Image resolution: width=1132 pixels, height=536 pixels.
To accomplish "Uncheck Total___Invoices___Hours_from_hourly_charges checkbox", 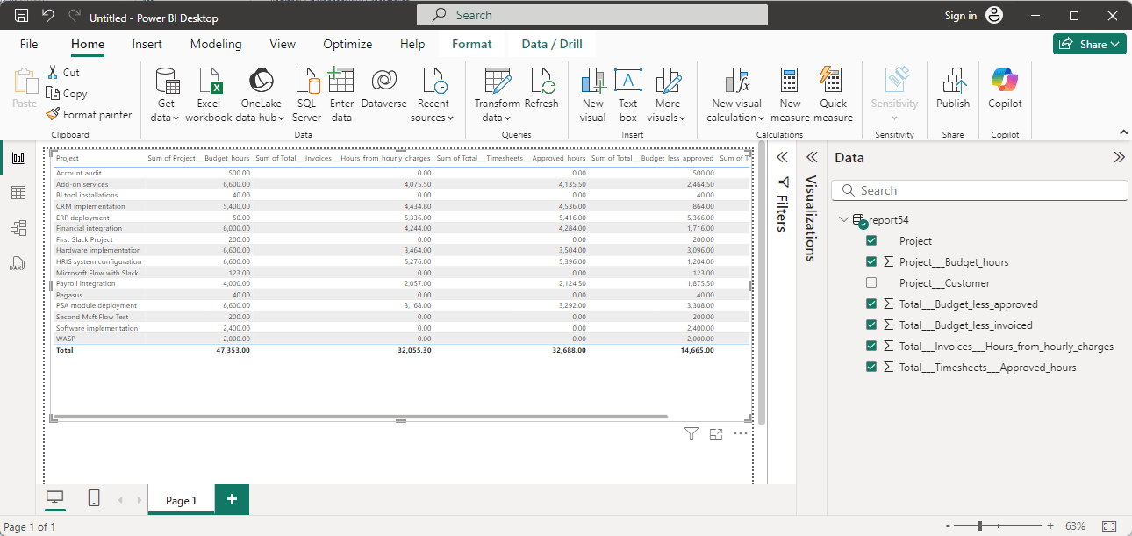I will (871, 346).
